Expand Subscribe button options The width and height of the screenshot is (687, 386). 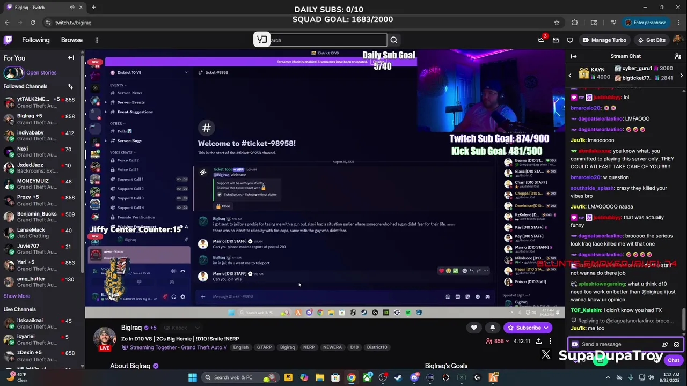pos(546,328)
